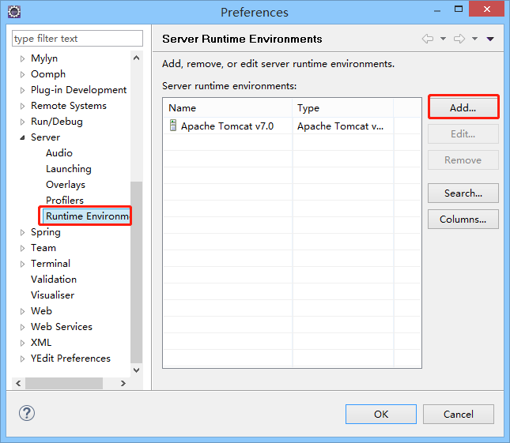Viewport: 510px width, 443px height.
Task: Expand the Plug-in Development node
Action: click(x=22, y=90)
